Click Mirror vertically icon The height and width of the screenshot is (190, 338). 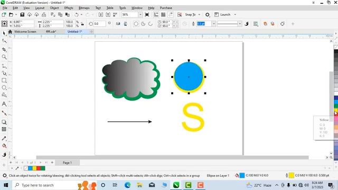click(x=125, y=24)
